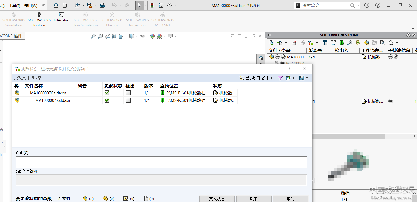Click the PDM search magnifier icon
The height and width of the screenshot is (202, 417).
tap(391, 43)
